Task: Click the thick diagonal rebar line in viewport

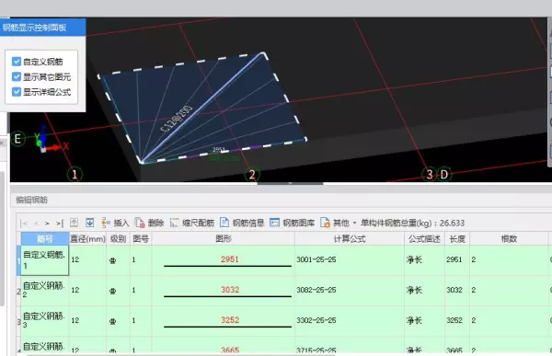Action: [x=202, y=109]
